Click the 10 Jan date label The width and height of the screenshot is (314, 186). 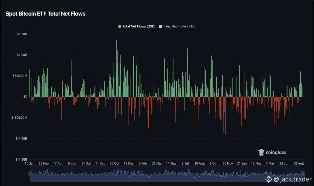pos(30,164)
